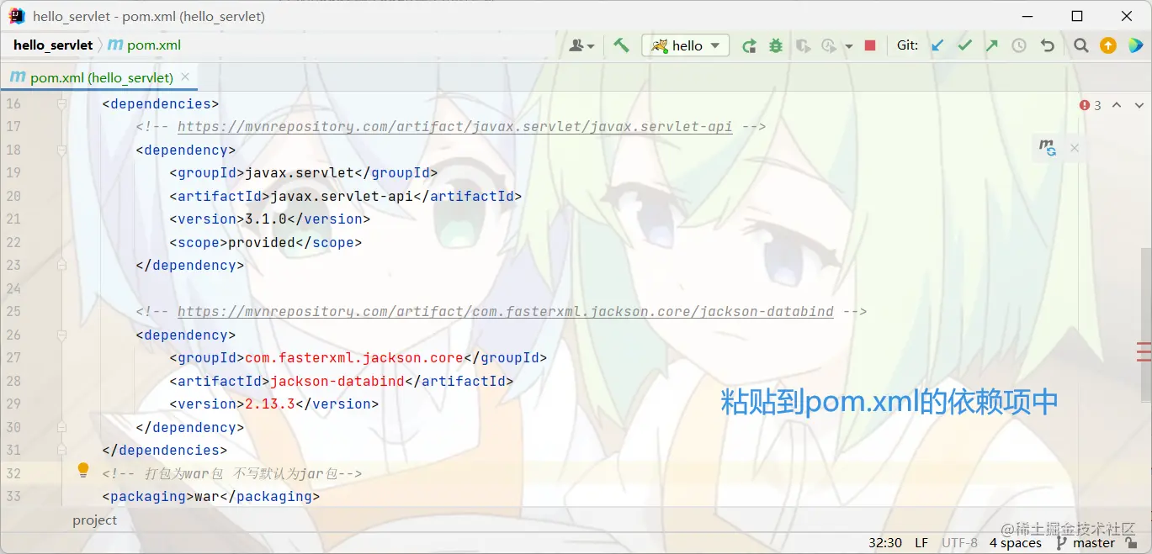Jump to the next highlighted error
Screen dimensions: 1152x554
pos(1138,105)
